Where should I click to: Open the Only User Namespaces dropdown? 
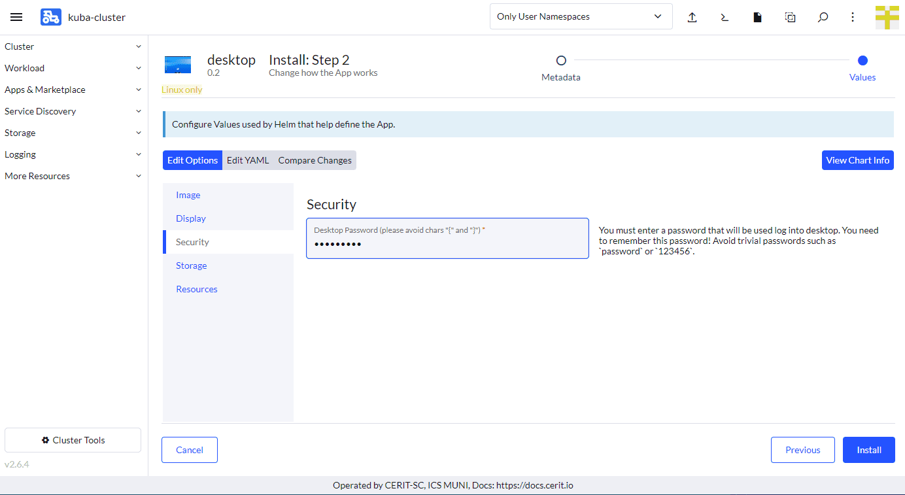click(x=581, y=17)
